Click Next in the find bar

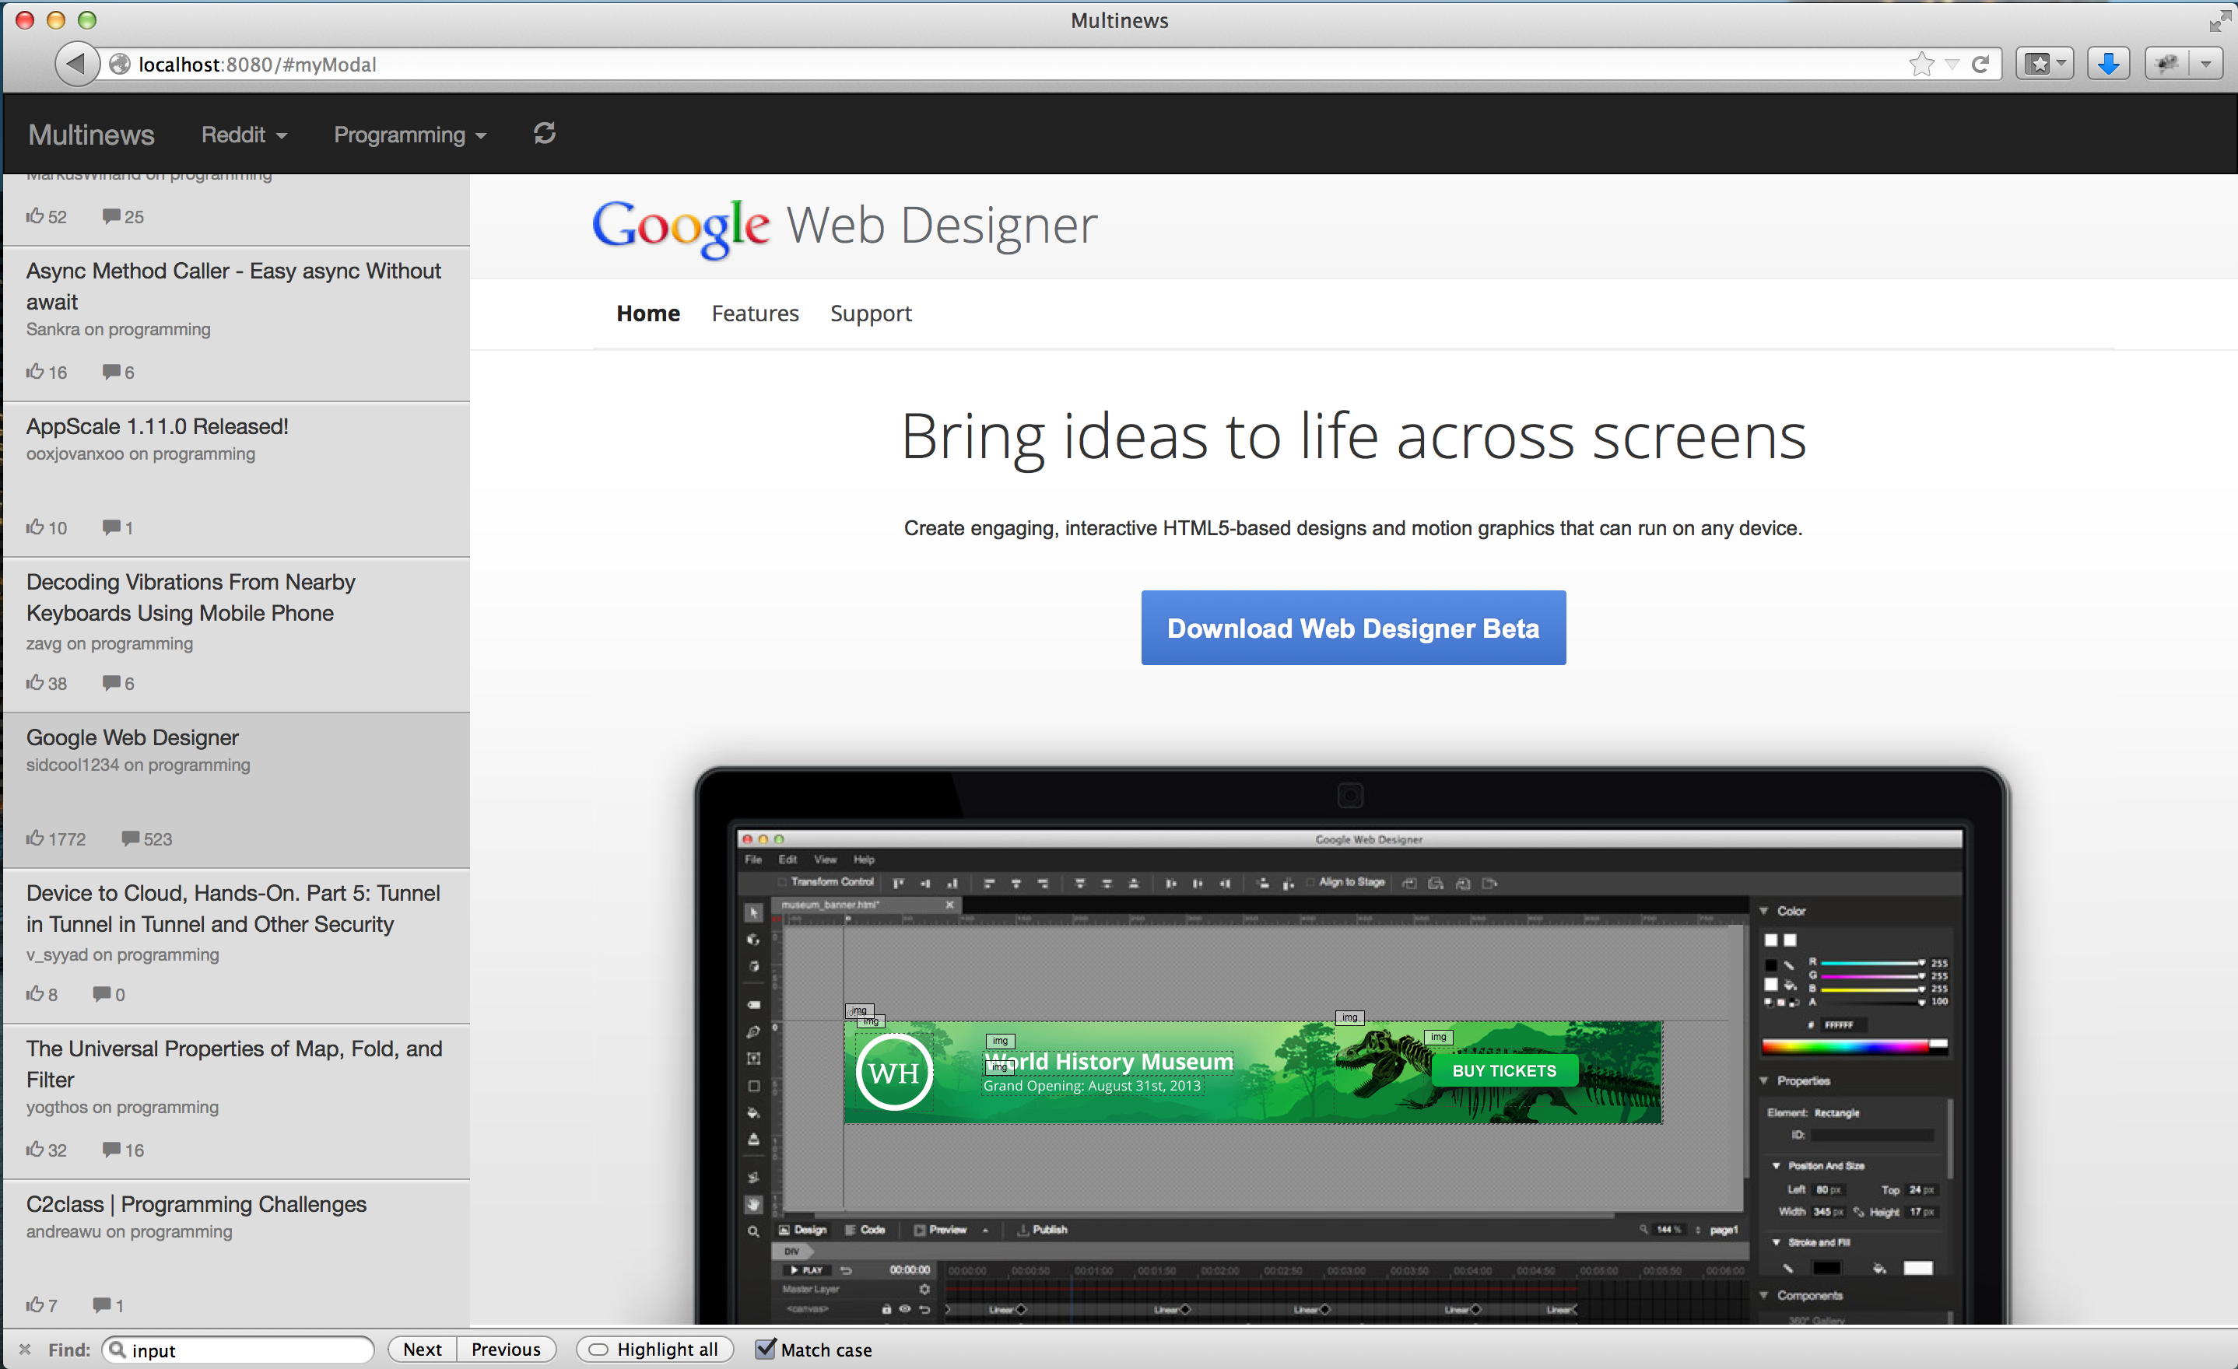coord(423,1349)
